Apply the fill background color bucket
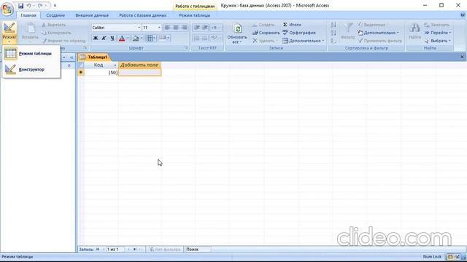 click(x=136, y=38)
